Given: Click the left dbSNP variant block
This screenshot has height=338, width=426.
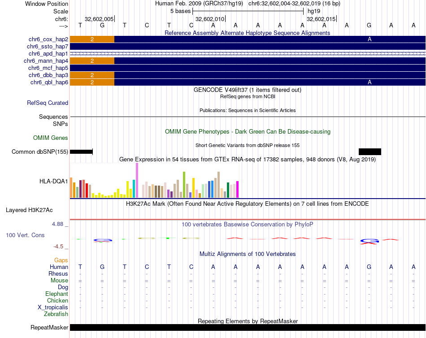Looking at the screenshot, I should tap(81, 152).
